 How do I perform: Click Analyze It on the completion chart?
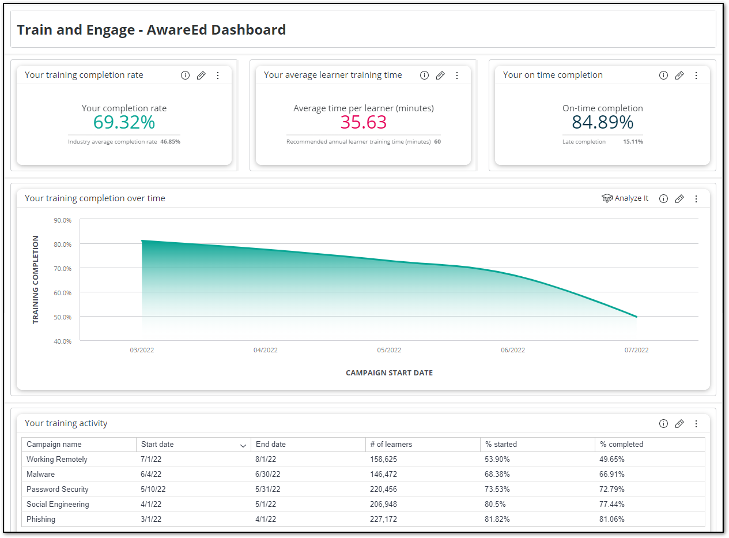[x=625, y=198]
